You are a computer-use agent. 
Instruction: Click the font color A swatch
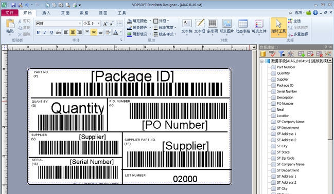pyautogui.click(x=116, y=32)
